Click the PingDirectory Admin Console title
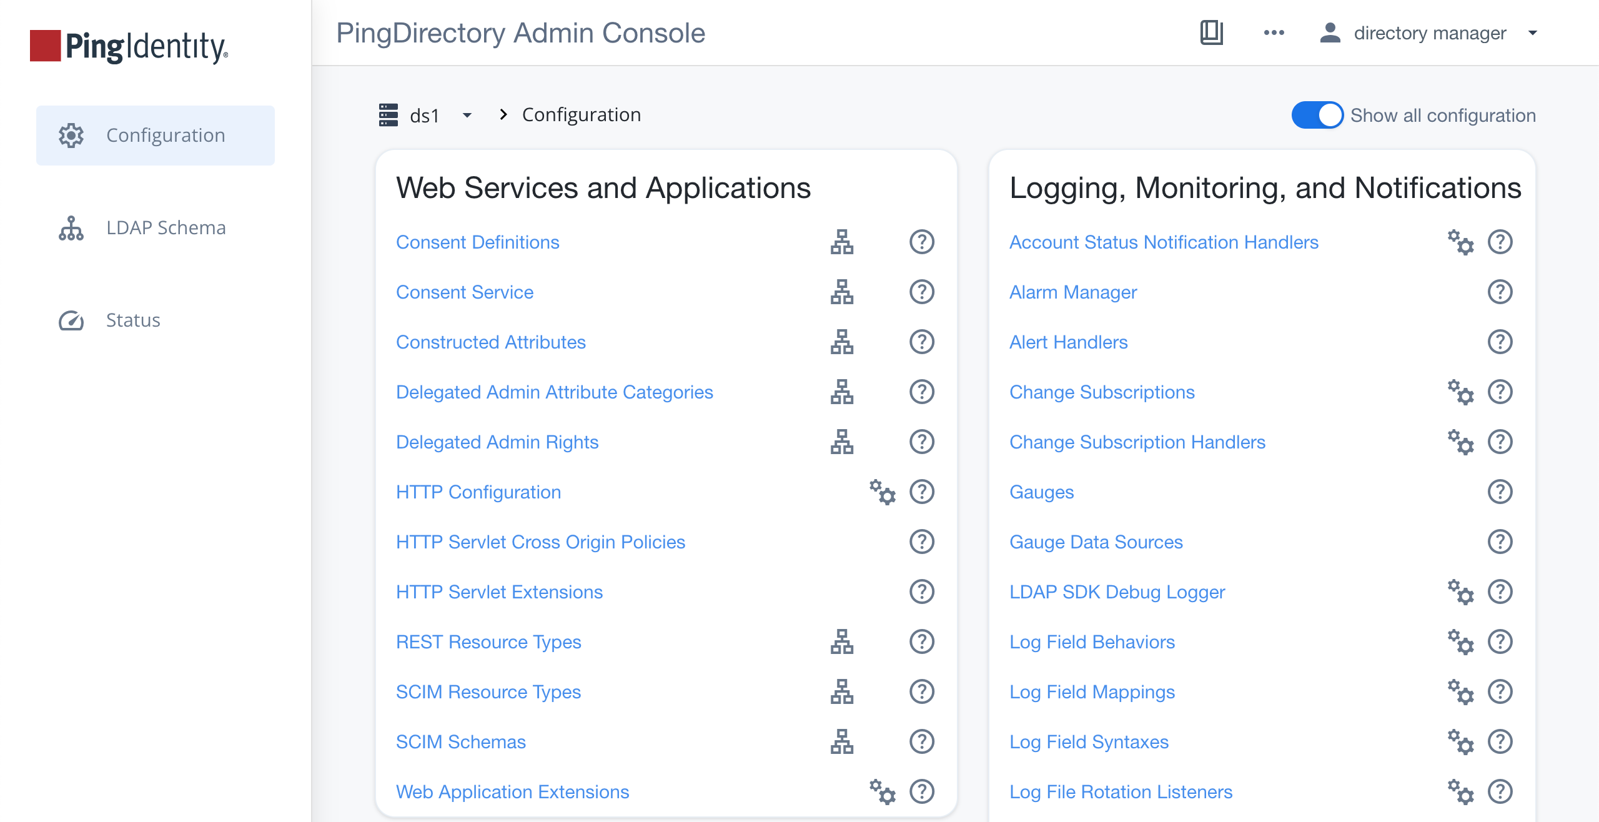The width and height of the screenshot is (1599, 822). point(521,33)
